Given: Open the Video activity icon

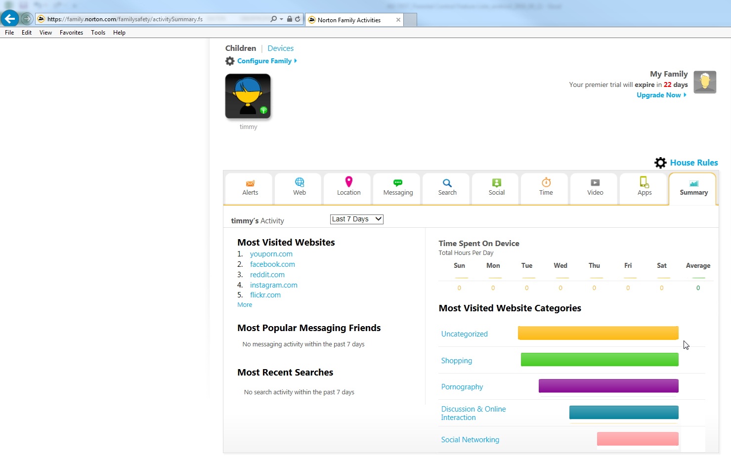Looking at the screenshot, I should point(595,183).
